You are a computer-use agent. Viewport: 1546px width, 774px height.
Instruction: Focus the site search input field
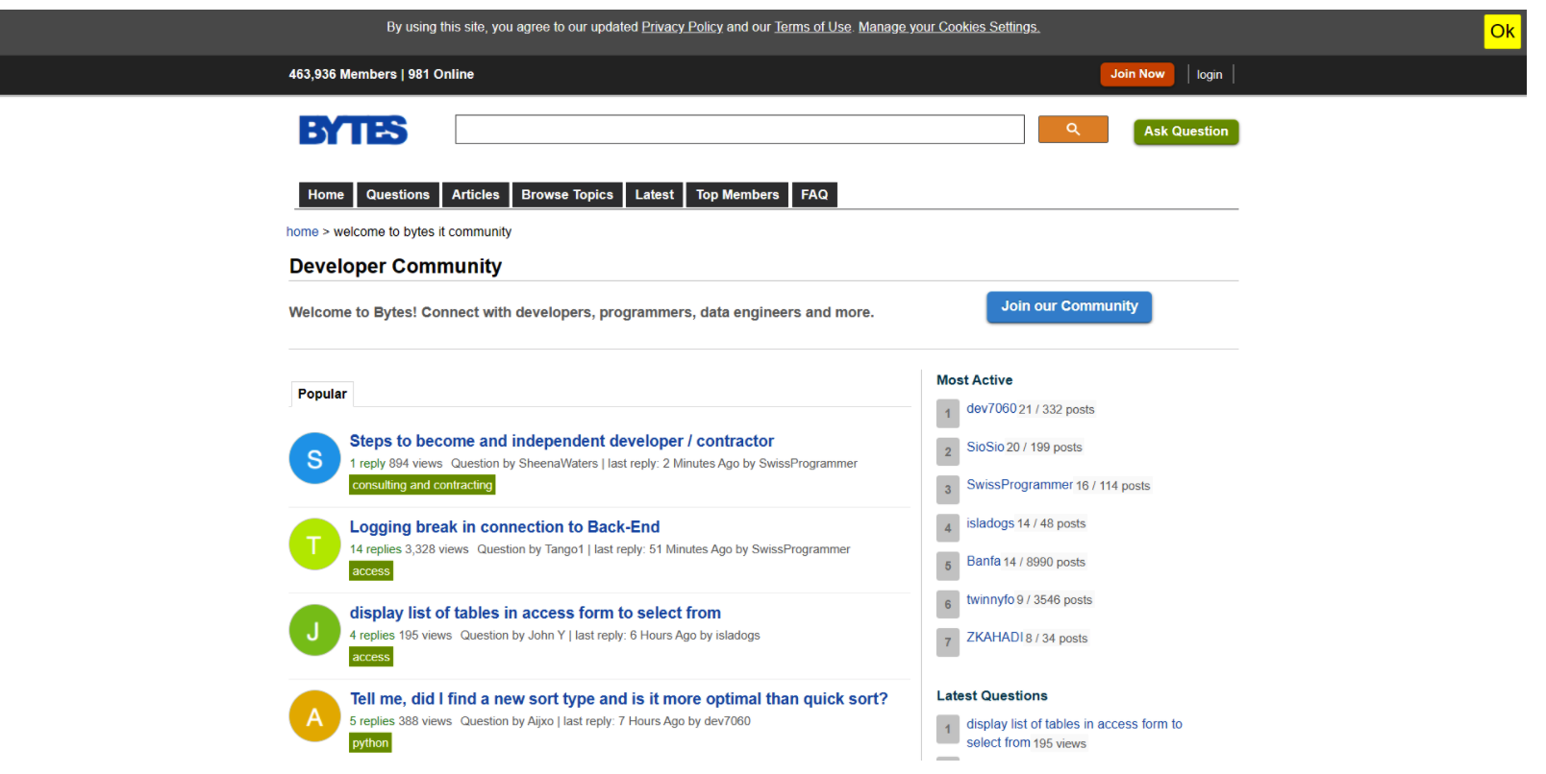point(739,130)
